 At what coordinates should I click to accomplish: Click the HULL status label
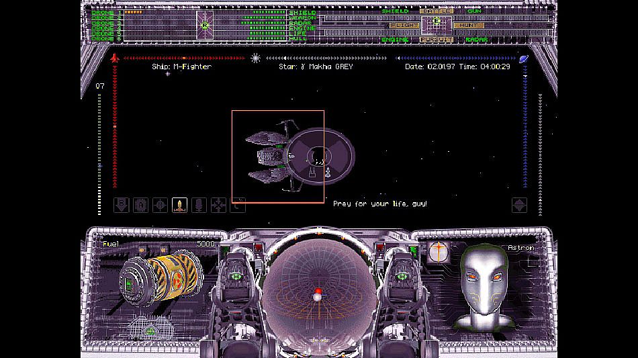coord(298,39)
